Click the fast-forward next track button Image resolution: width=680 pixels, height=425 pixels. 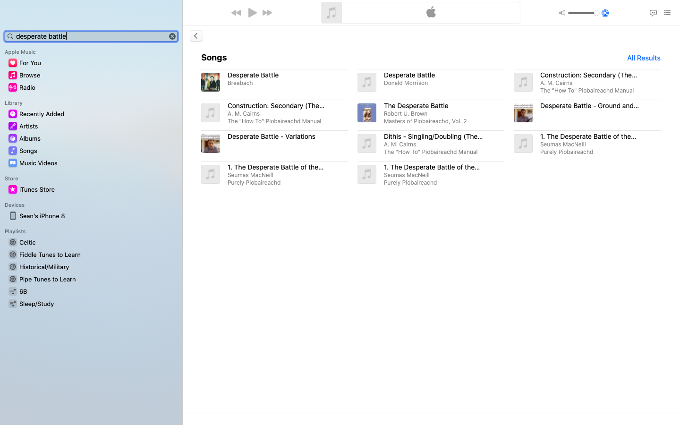[267, 13]
